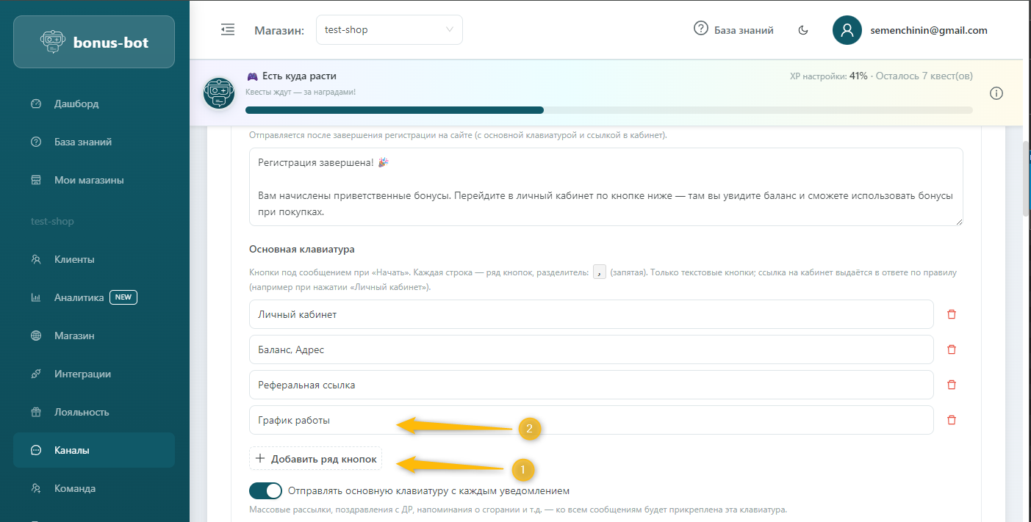Delete the Реферальная ссылка button row
The width and height of the screenshot is (1031, 522).
point(952,385)
